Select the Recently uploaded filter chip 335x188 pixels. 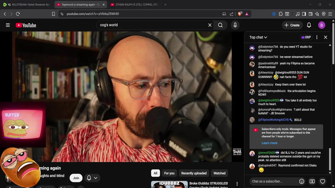coord(194,173)
